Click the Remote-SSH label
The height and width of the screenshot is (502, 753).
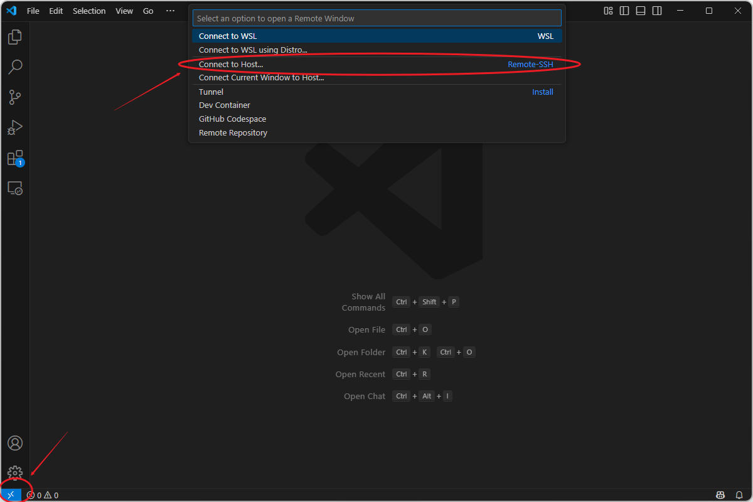click(x=530, y=64)
